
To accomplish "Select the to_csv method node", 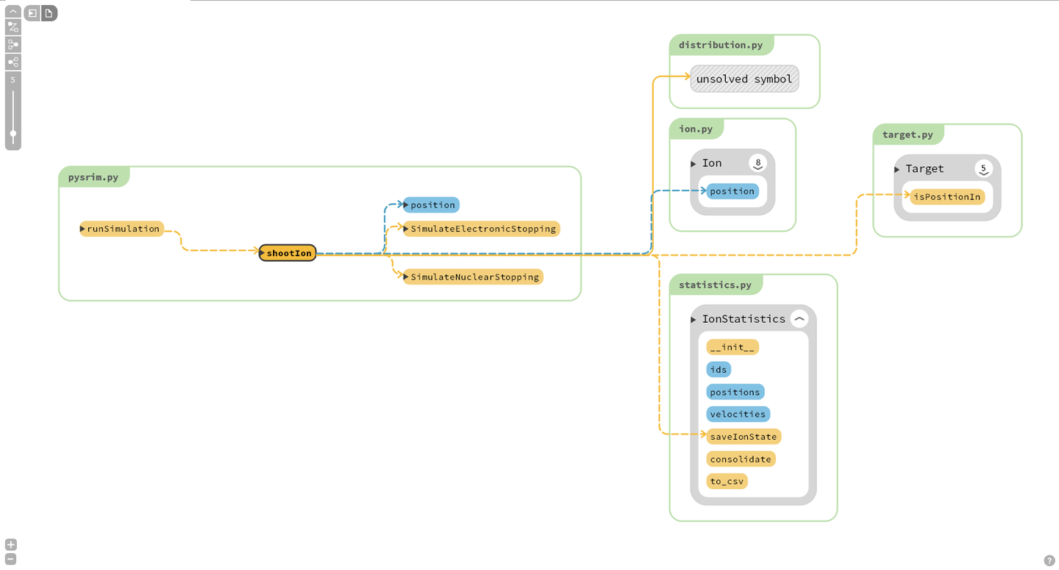I will [727, 481].
